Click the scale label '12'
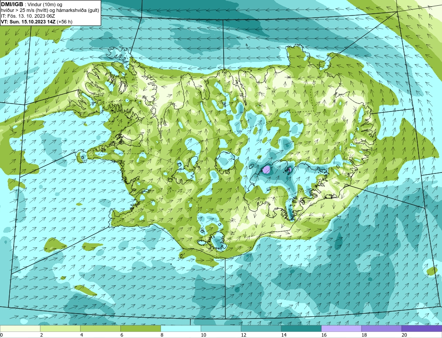442x338 pixels. coord(244,335)
